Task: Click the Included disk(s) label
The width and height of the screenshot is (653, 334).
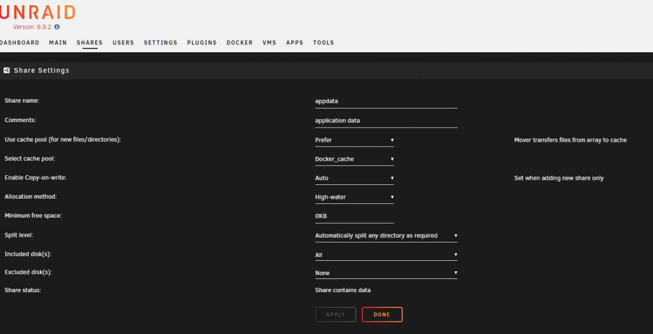Action: (28, 254)
